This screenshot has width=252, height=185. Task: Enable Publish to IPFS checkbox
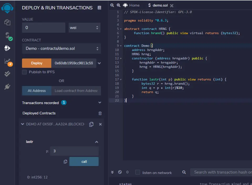pos(24,72)
